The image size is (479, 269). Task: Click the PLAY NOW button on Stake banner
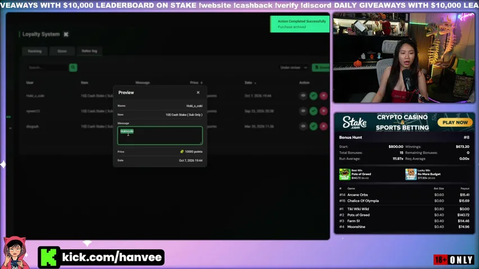click(455, 122)
